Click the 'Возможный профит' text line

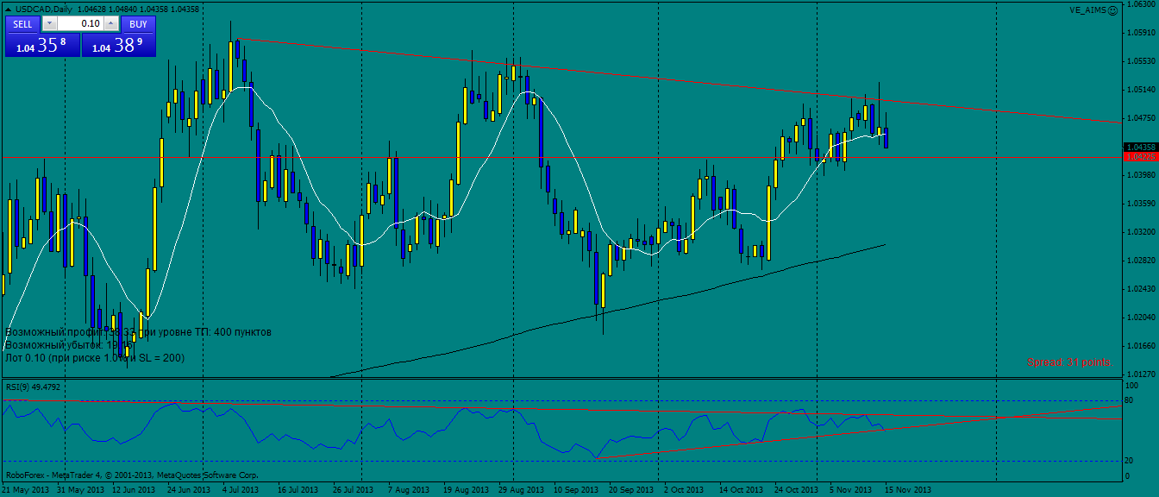click(138, 331)
